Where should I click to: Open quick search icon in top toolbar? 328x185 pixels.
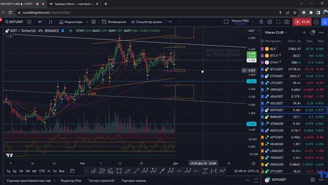click(261, 22)
